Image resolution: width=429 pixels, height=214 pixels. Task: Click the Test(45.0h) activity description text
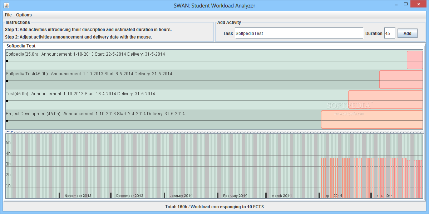tap(80, 94)
